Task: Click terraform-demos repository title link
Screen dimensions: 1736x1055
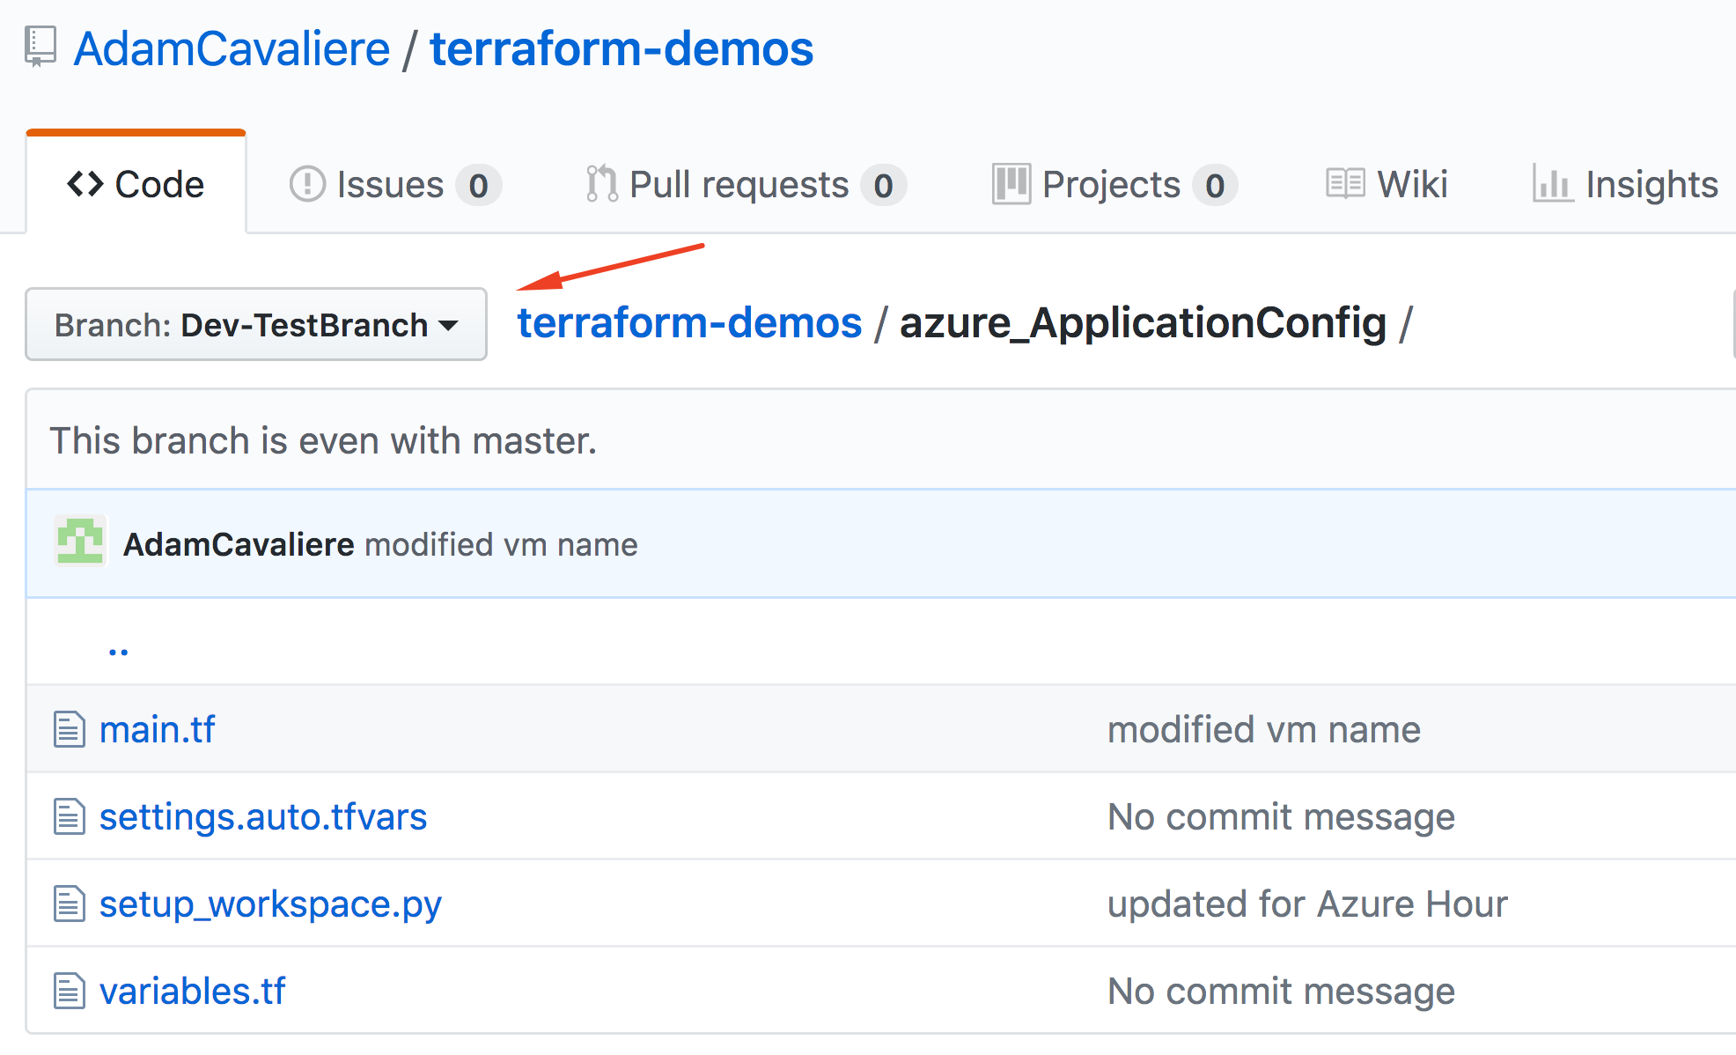Action: 622,48
